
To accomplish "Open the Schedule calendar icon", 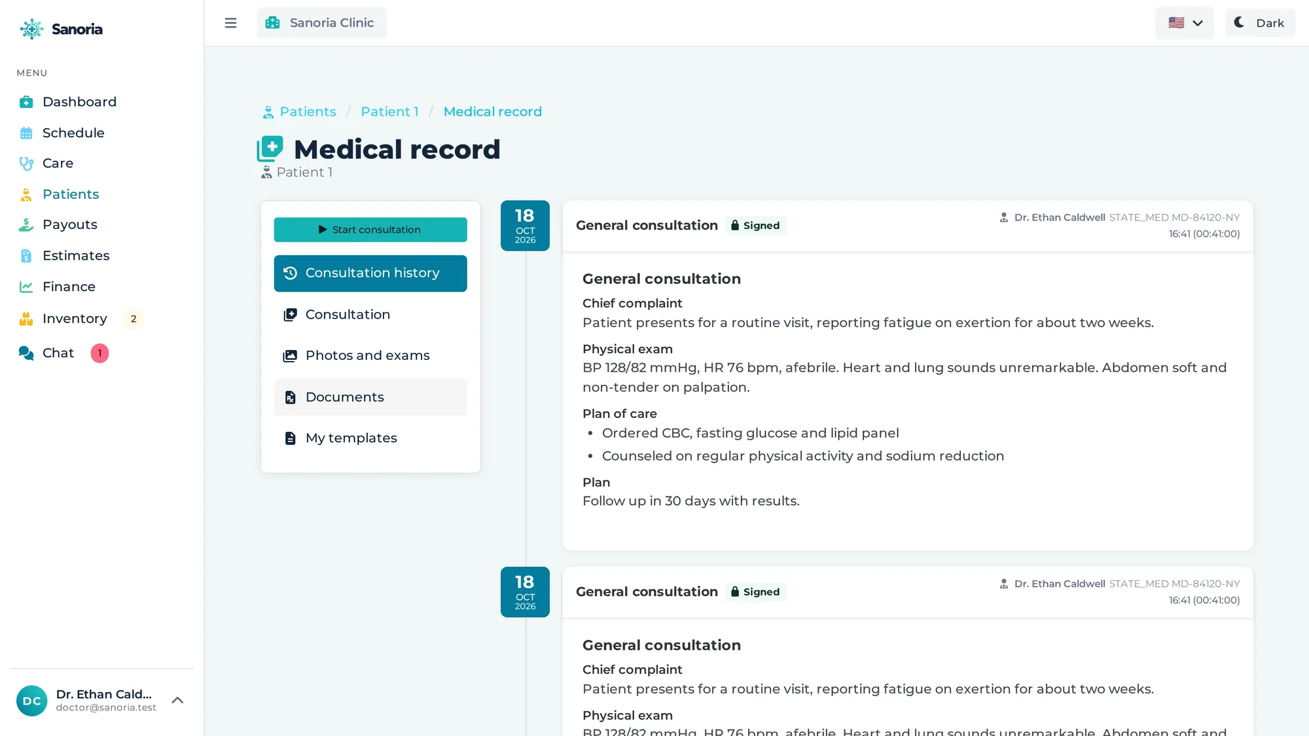I will pyautogui.click(x=26, y=133).
